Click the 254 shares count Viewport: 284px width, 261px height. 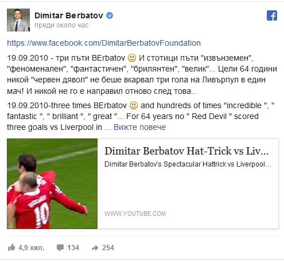click(x=108, y=248)
